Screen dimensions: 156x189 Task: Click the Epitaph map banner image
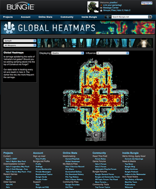pos(95,43)
